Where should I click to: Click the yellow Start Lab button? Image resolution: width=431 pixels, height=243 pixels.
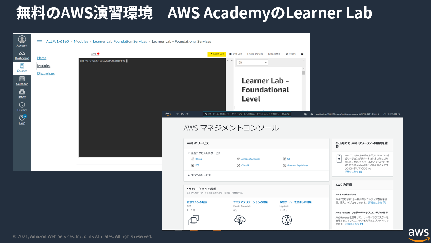point(216,54)
